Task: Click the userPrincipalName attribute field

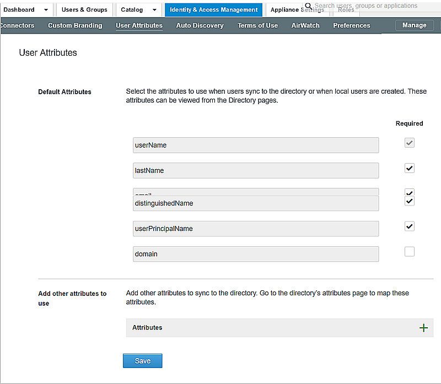Action: pos(256,229)
